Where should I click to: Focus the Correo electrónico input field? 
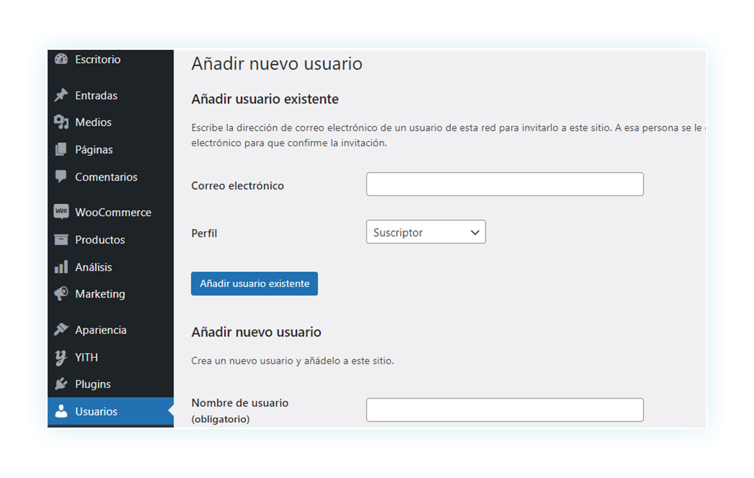tap(505, 184)
